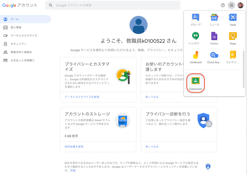Open the Help question mark icon
247x175 pixels.
point(223,5)
